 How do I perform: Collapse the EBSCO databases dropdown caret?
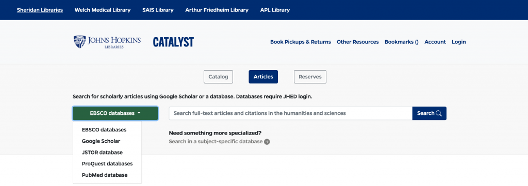(139, 113)
